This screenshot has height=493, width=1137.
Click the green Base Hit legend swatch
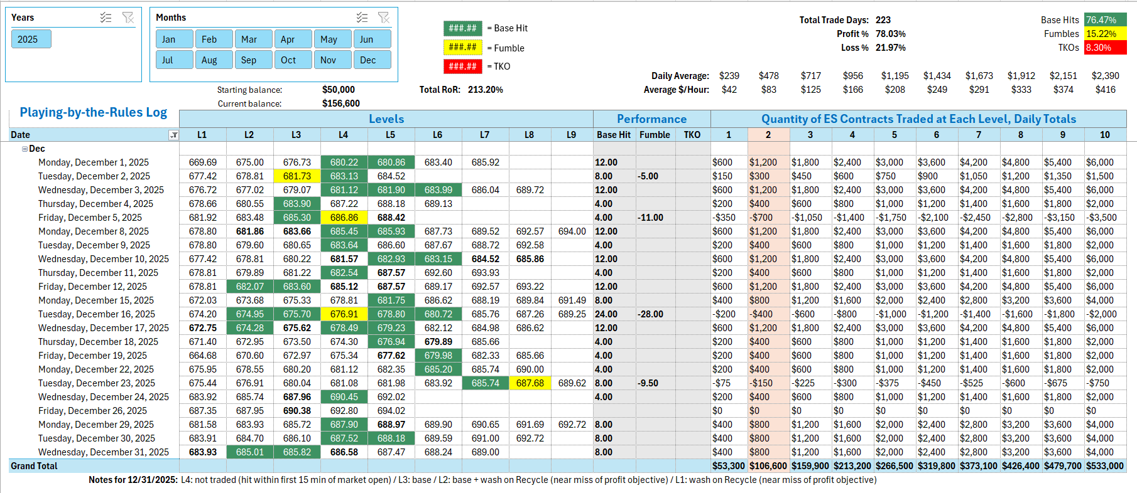462,28
